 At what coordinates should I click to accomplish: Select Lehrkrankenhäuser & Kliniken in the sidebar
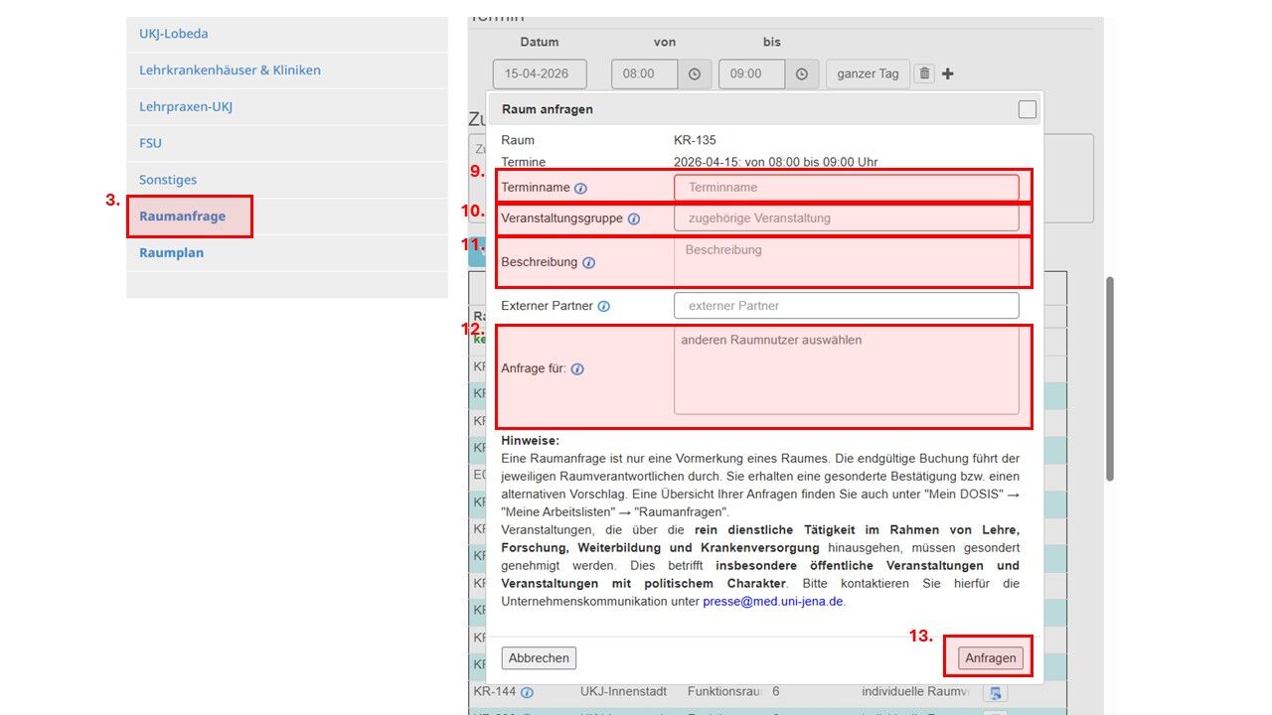(x=230, y=71)
